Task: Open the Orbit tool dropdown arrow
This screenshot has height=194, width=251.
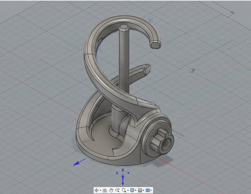Action: (100, 190)
